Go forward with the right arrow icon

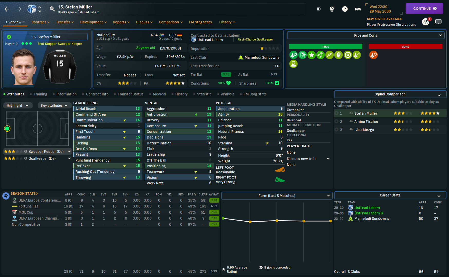[x=19, y=9]
